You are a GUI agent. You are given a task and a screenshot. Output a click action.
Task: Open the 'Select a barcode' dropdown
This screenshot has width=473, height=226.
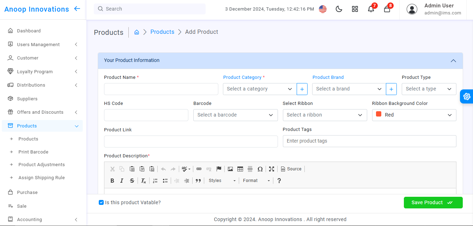pos(235,115)
